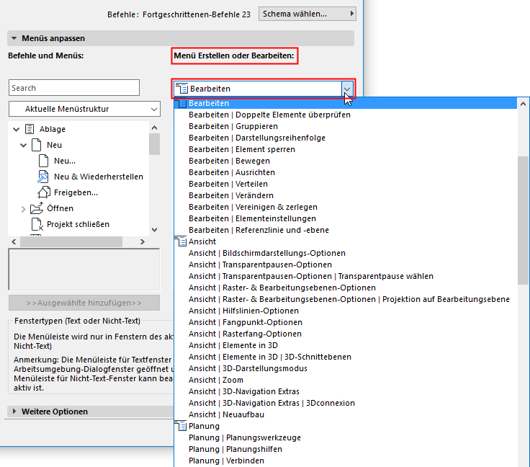Select the Freigeben... tree item
The height and width of the screenshot is (467, 530).
[76, 192]
